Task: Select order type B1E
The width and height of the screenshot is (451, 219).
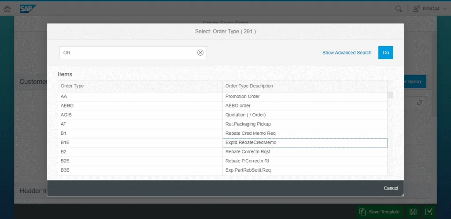Action: pos(140,143)
